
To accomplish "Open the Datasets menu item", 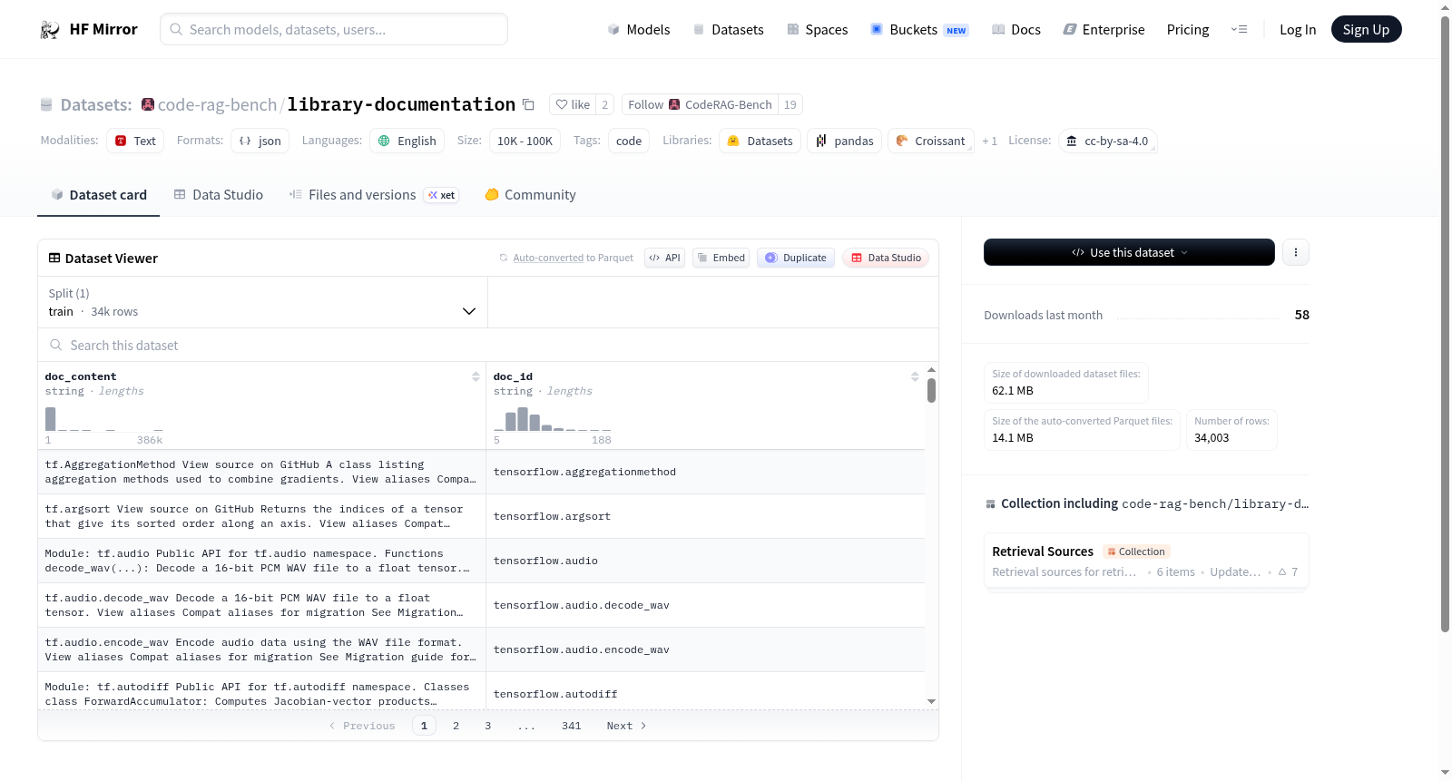I will pos(728,30).
